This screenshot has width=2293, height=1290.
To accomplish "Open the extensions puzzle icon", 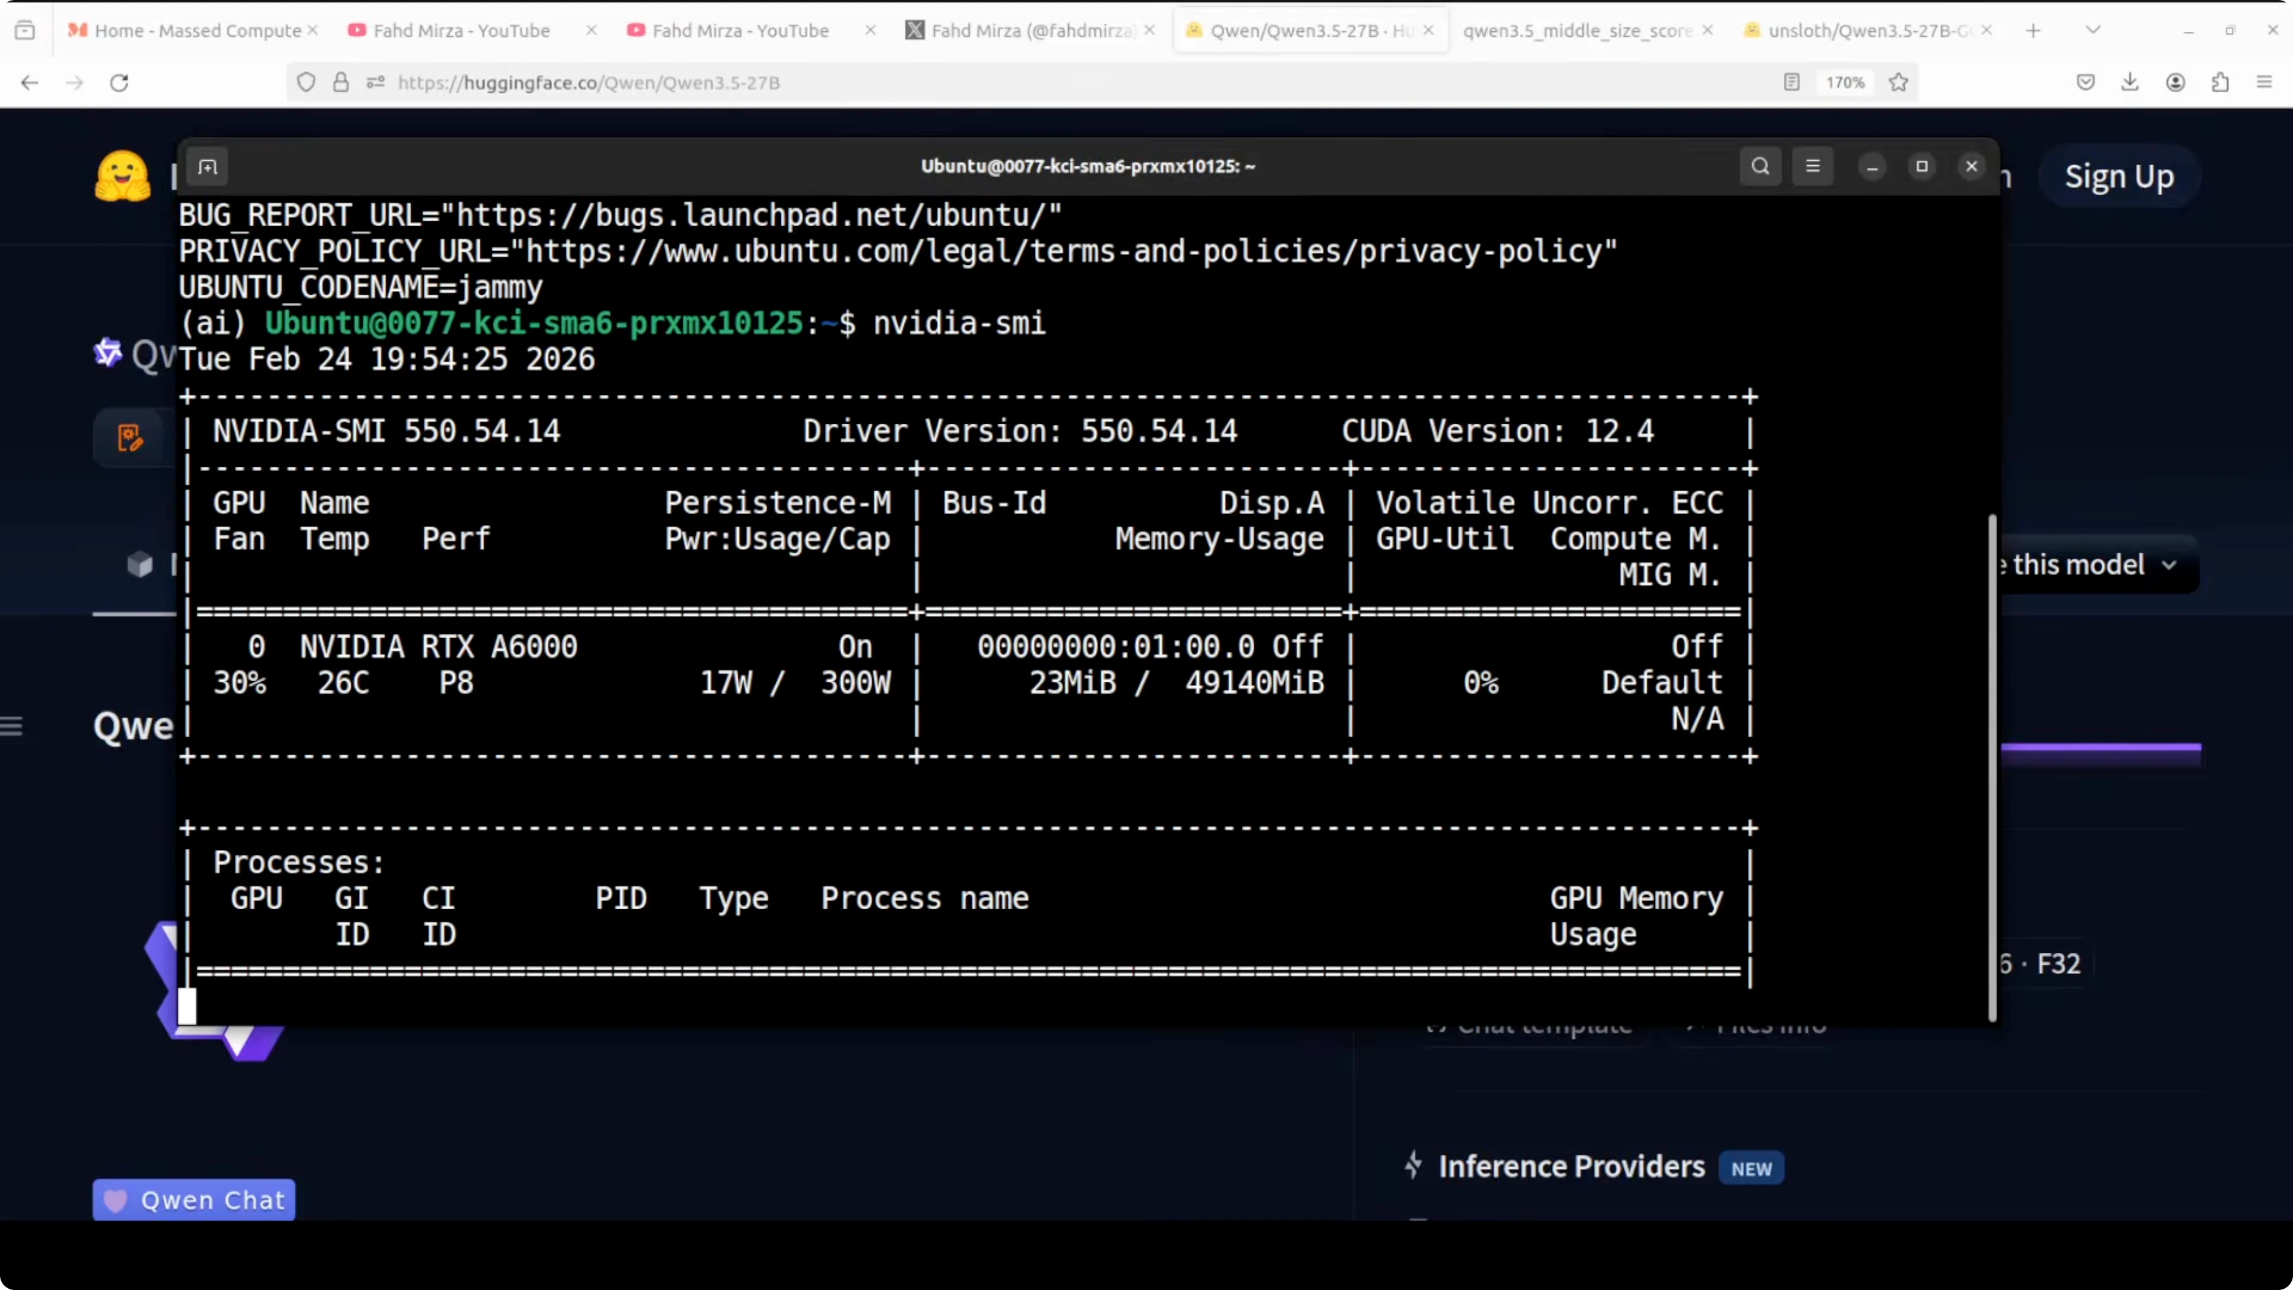I will (2220, 83).
